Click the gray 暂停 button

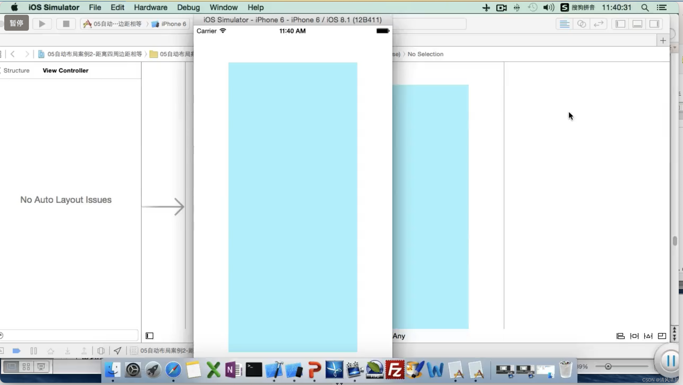click(x=16, y=23)
